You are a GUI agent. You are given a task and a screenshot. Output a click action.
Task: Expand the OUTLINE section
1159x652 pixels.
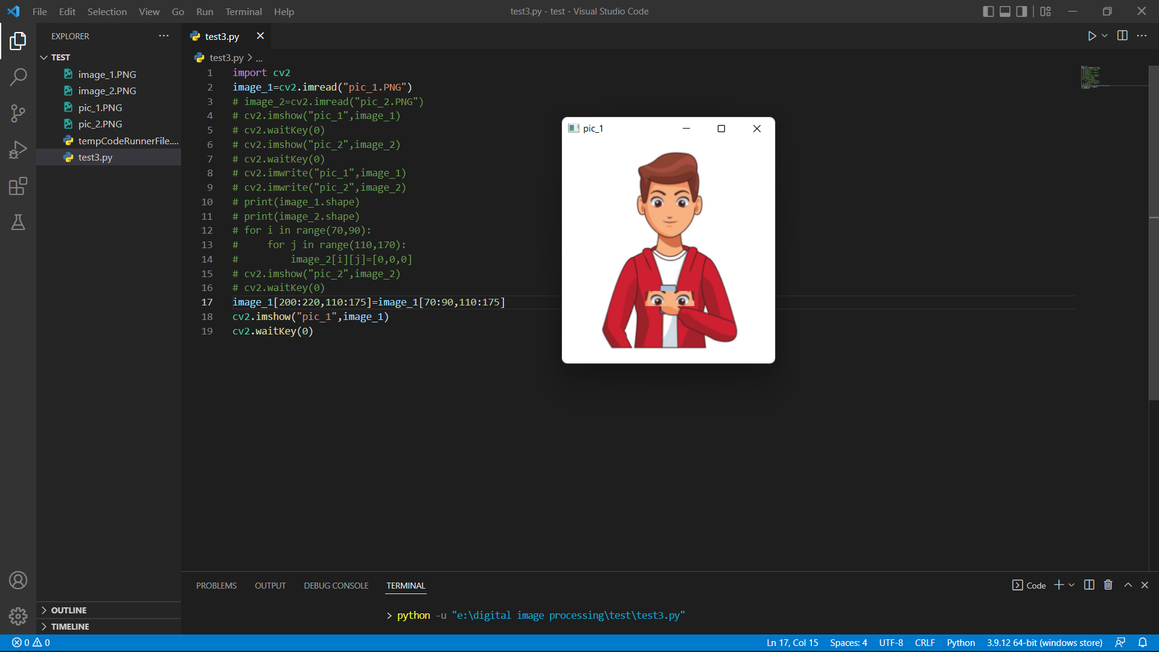pos(109,610)
